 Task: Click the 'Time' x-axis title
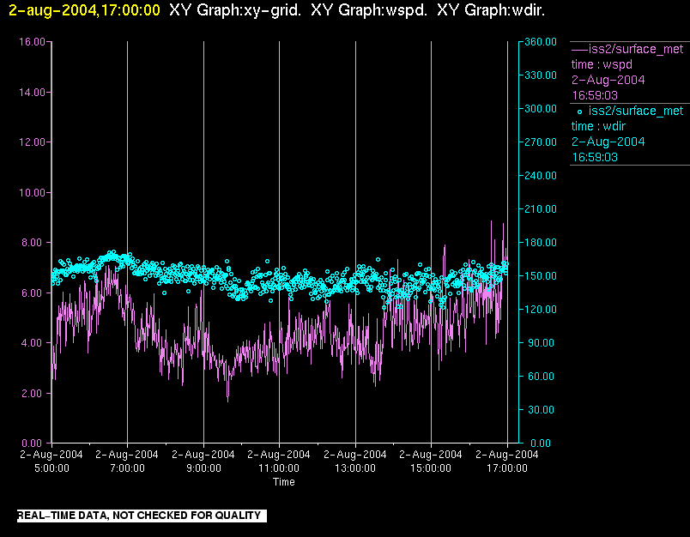(284, 482)
